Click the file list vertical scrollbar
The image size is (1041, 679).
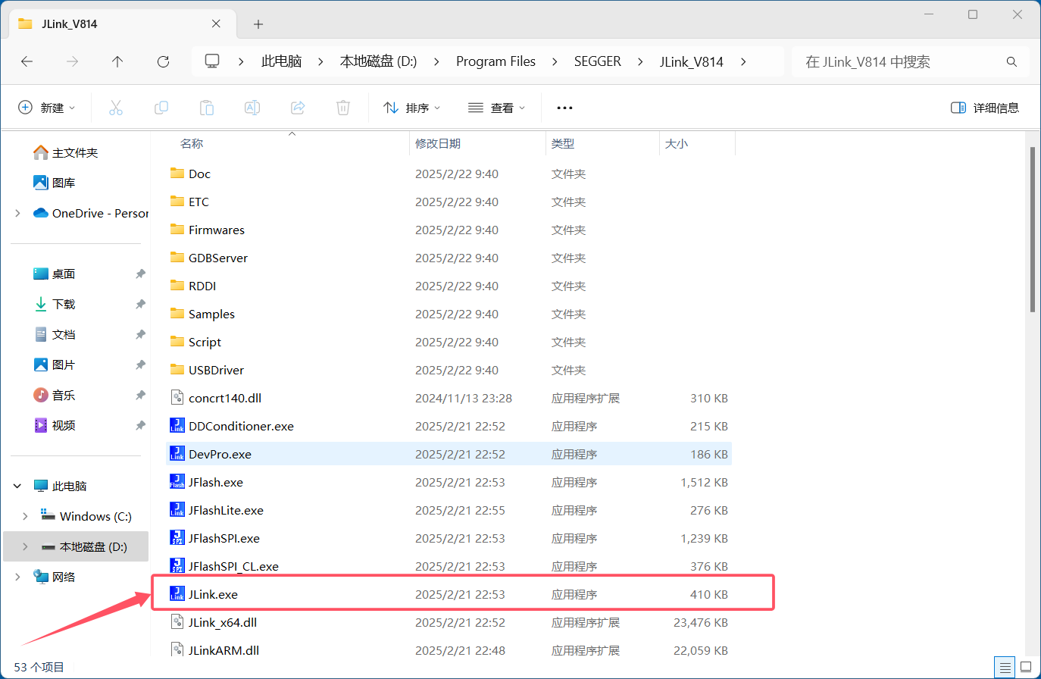1033,229
